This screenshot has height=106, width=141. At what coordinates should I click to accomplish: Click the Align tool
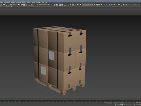(52, 5)
